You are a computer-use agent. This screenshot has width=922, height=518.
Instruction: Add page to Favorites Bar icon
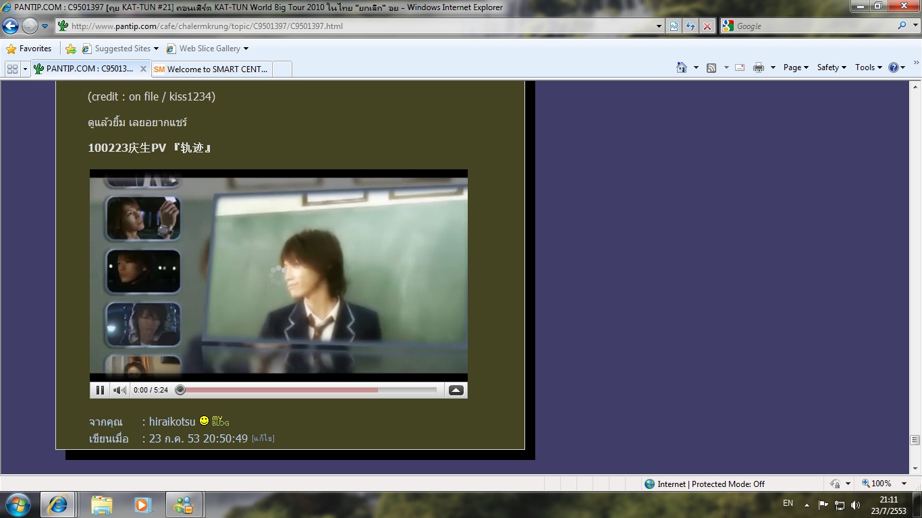(x=70, y=49)
